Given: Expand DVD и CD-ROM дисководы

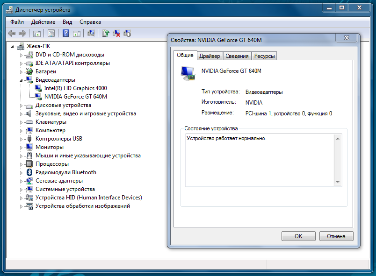Looking at the screenshot, I should click(21, 55).
